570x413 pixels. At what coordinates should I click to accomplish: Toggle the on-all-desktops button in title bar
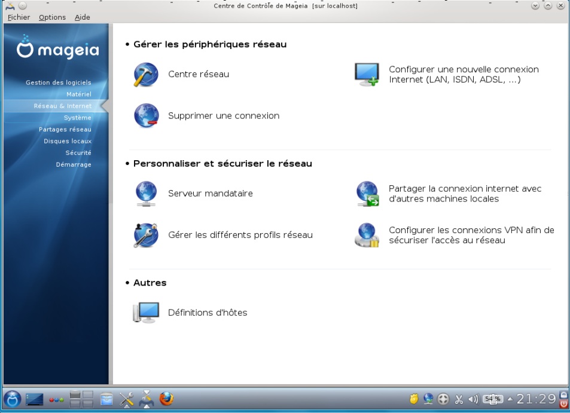click(23, 6)
